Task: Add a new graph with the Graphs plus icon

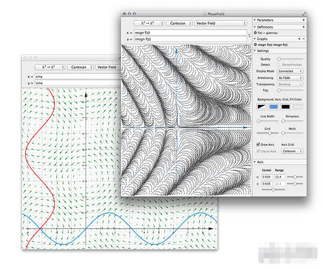Action: point(298,39)
